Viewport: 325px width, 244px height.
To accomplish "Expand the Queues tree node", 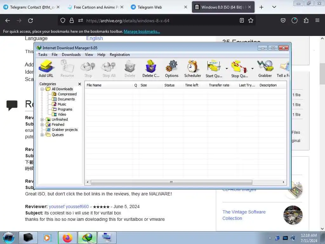I will tap(42, 135).
